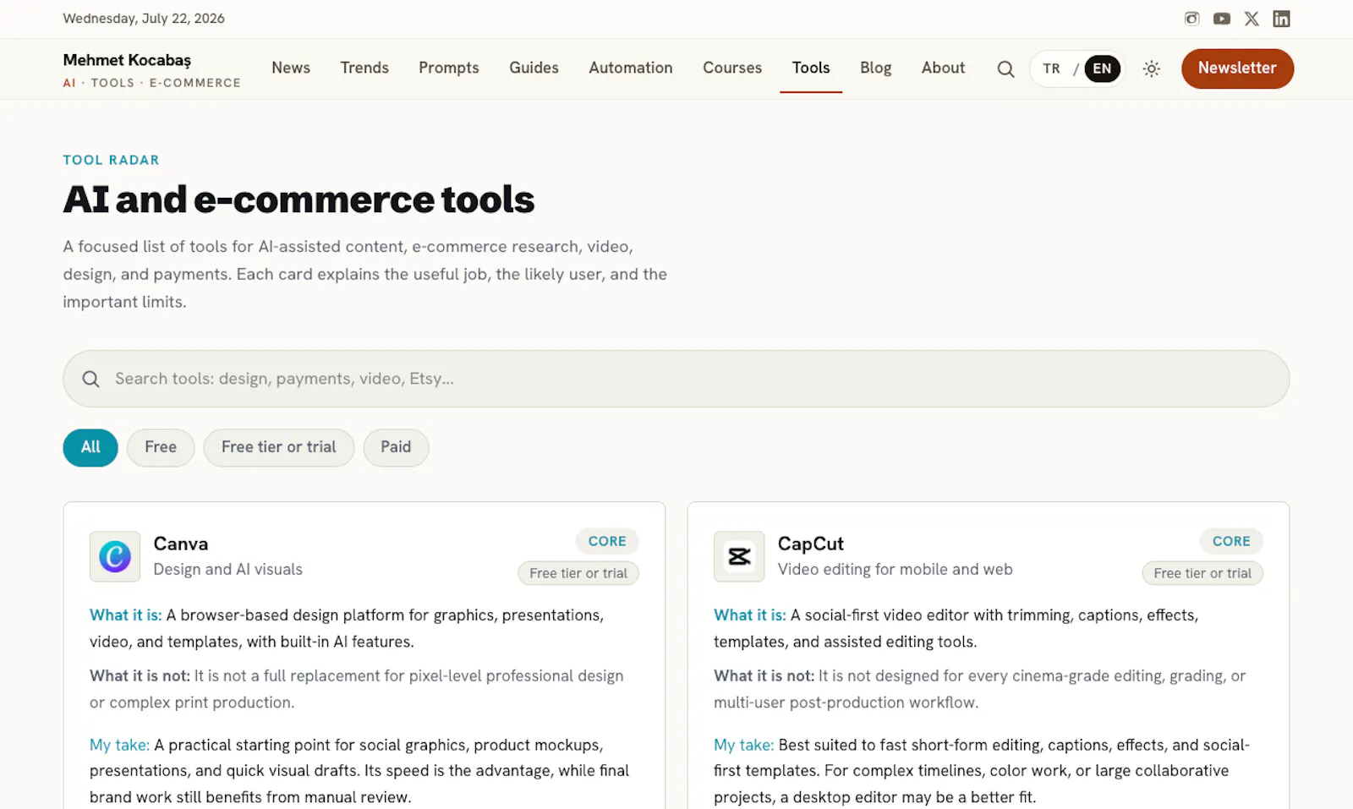This screenshot has height=809, width=1353.
Task: Focus the Search tools input field
Action: (x=676, y=379)
